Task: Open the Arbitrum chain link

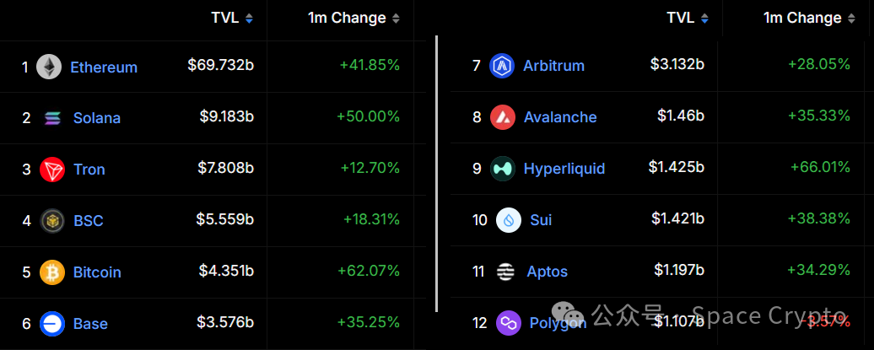Action: (x=554, y=66)
